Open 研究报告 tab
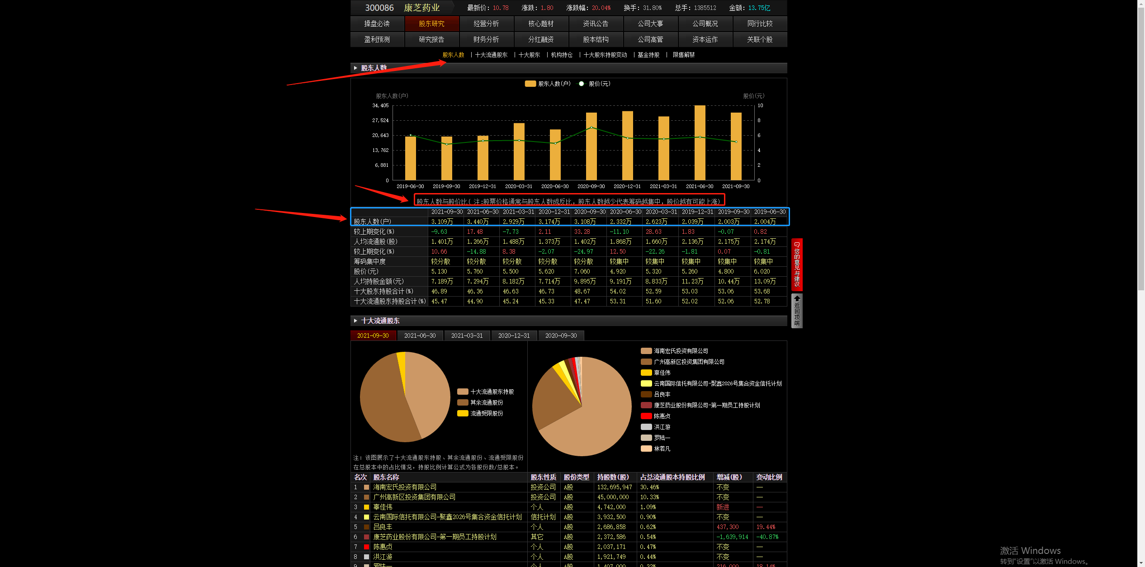Image resolution: width=1145 pixels, height=567 pixels. coord(431,39)
